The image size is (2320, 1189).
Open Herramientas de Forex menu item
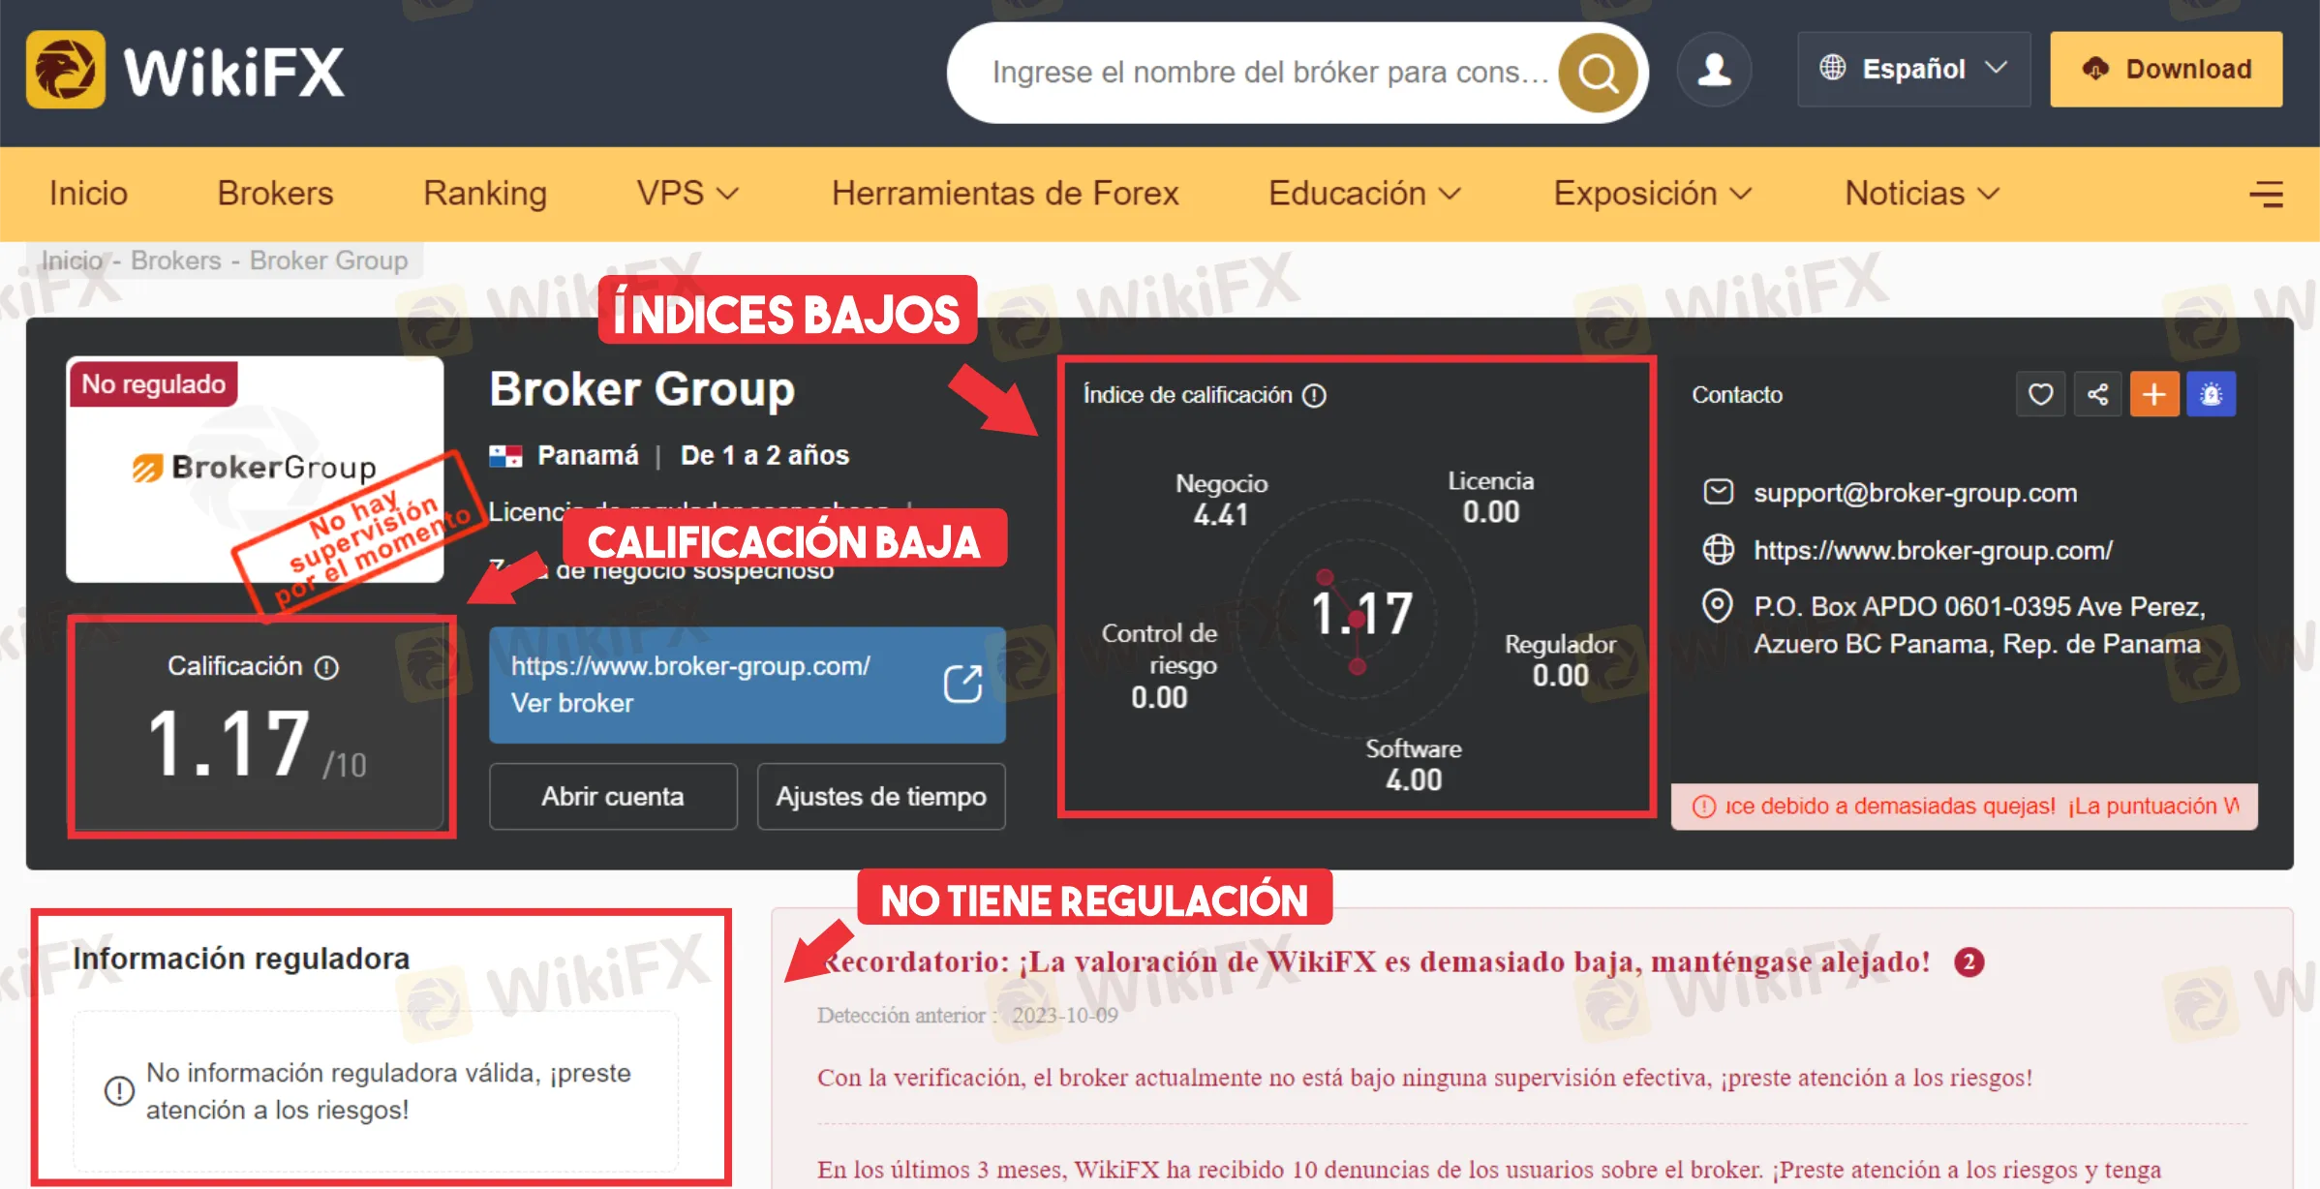[1004, 194]
